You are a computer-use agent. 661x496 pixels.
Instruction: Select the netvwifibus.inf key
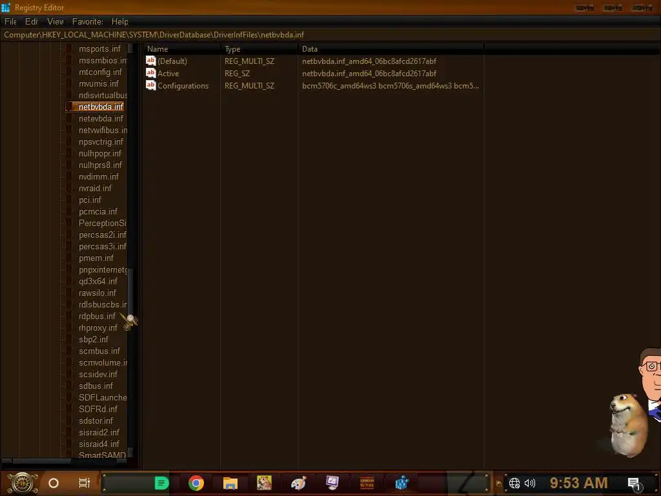point(103,130)
